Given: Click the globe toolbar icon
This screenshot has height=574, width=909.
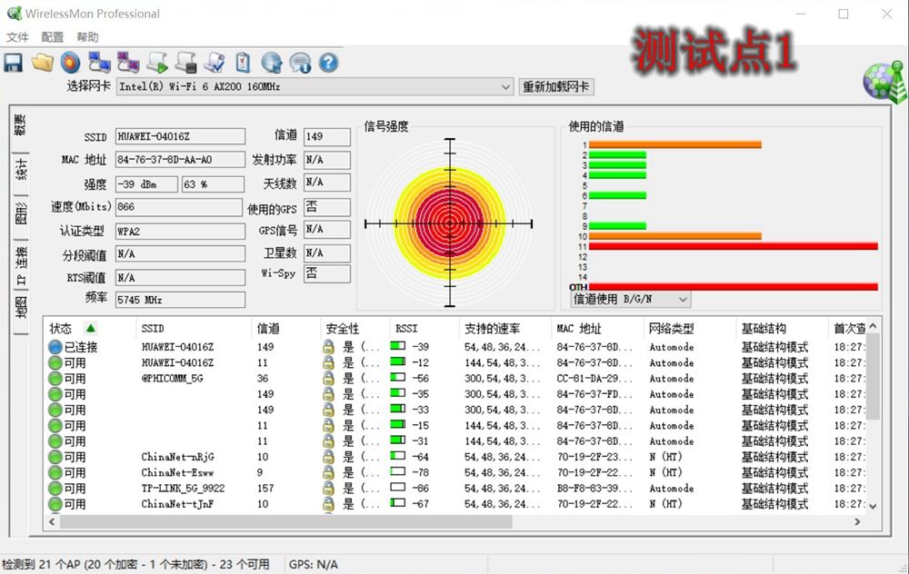Looking at the screenshot, I should 271,63.
